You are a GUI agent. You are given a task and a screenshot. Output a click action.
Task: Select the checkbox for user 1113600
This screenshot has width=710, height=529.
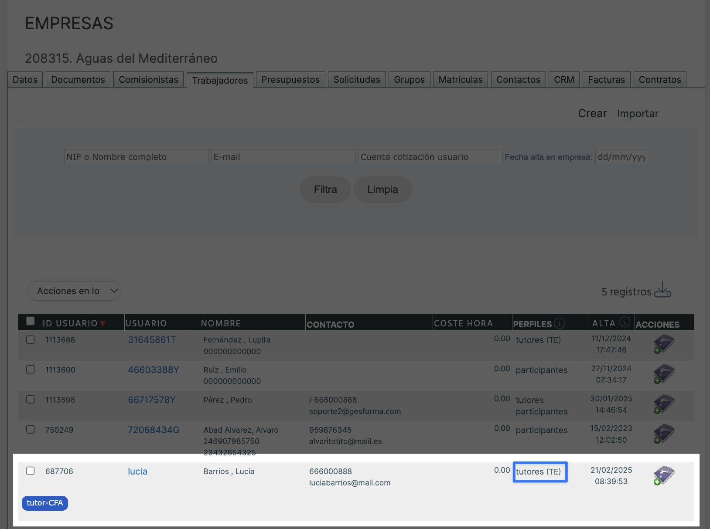coord(31,370)
